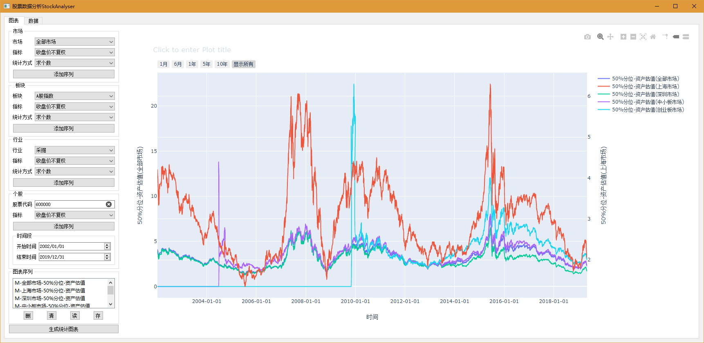Expand the 板块 dropdown showing A股指数
This screenshot has height=343, width=704.
(74, 96)
